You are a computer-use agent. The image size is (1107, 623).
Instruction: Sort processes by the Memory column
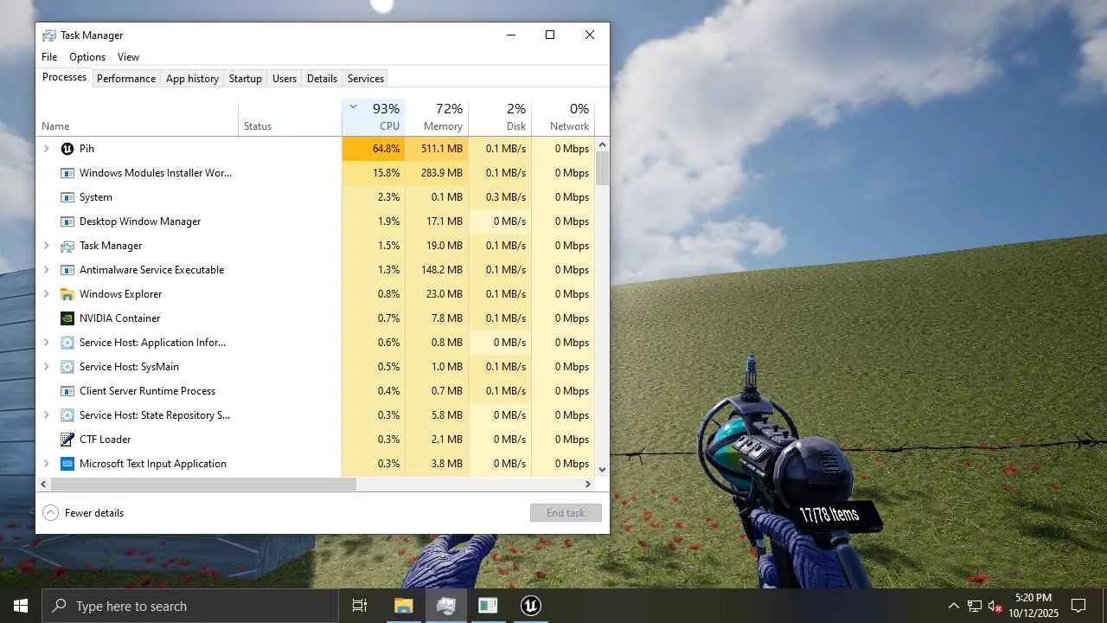(x=437, y=119)
